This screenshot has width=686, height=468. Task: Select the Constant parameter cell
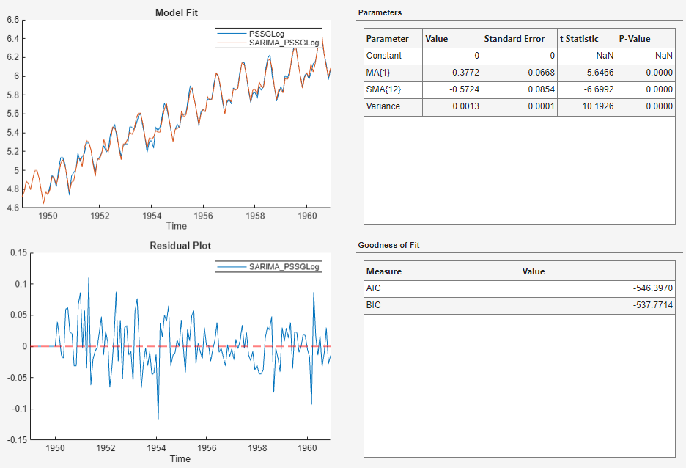[393, 55]
